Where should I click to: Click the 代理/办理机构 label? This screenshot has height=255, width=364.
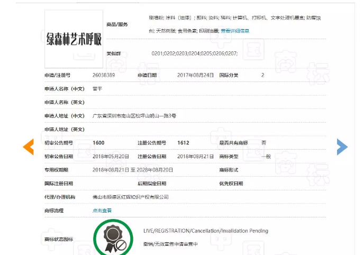[x=60, y=197]
